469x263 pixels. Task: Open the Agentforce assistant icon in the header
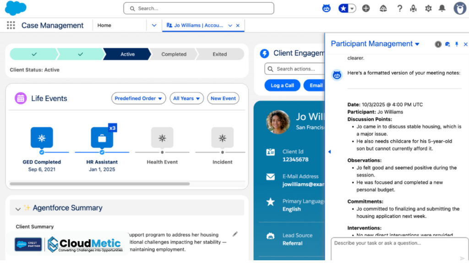[326, 8]
